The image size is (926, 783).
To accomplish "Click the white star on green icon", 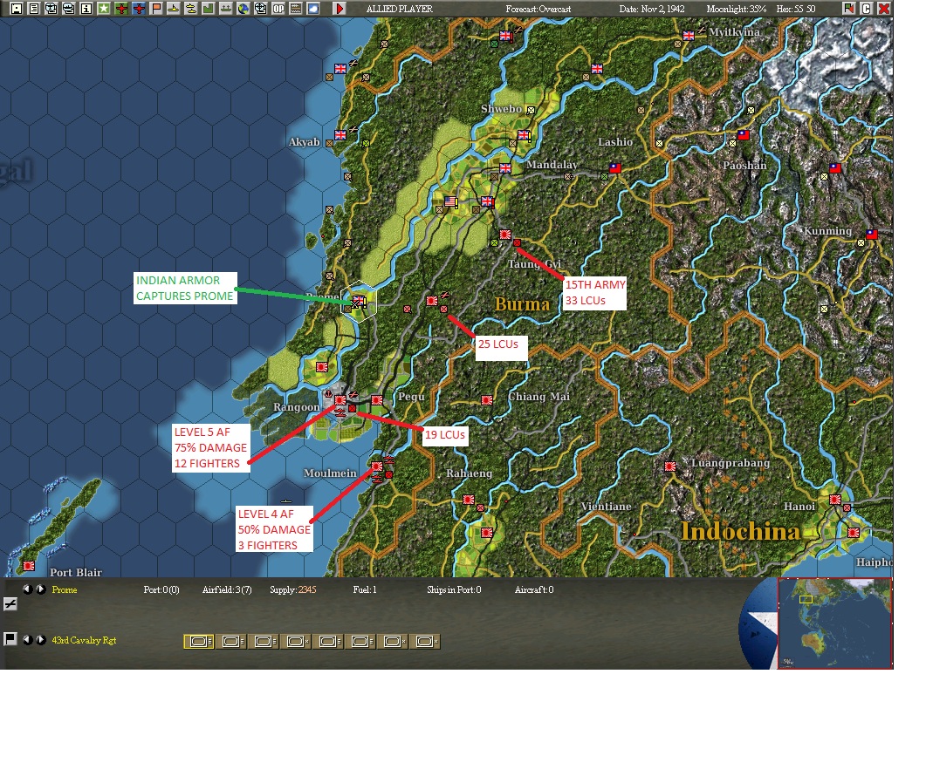I will click(103, 8).
